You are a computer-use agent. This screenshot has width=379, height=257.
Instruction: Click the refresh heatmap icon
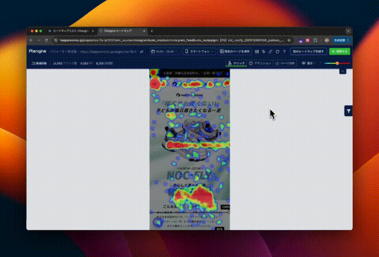point(277,51)
